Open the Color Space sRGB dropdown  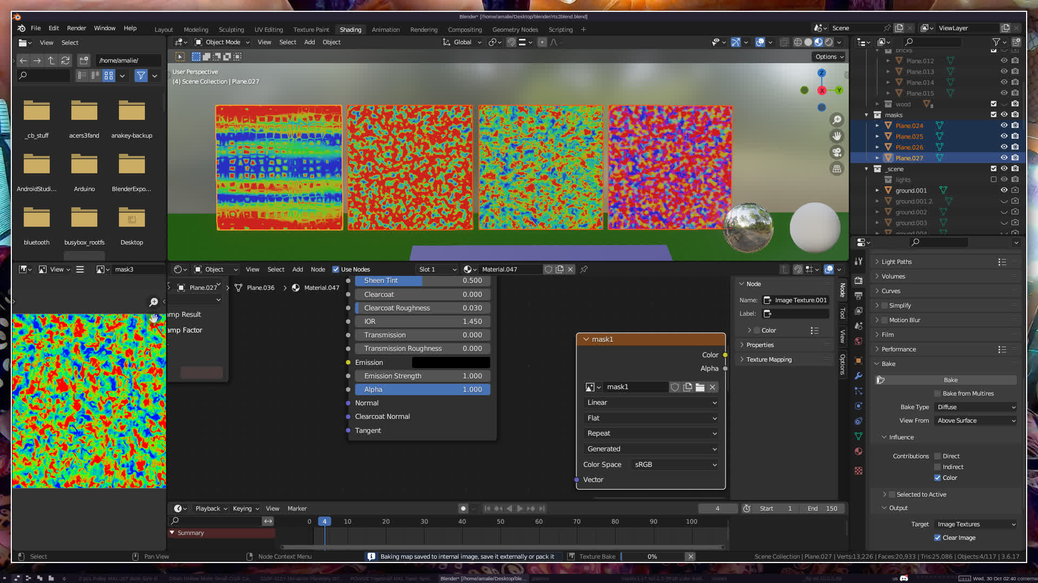point(675,464)
